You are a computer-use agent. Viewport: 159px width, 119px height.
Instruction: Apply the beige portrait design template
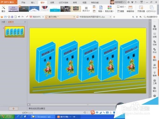click(x=76, y=9)
